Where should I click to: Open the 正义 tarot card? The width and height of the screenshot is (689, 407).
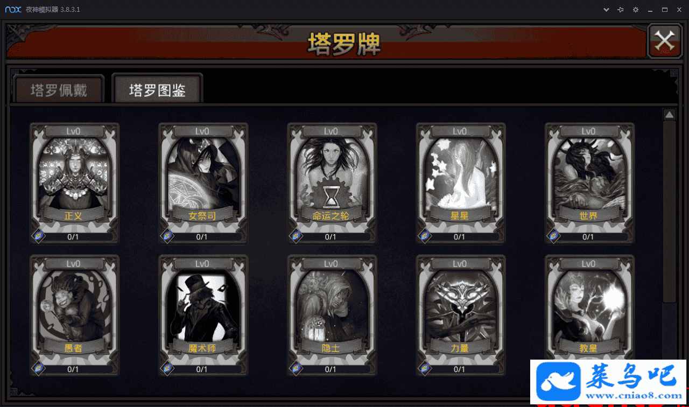(x=74, y=178)
